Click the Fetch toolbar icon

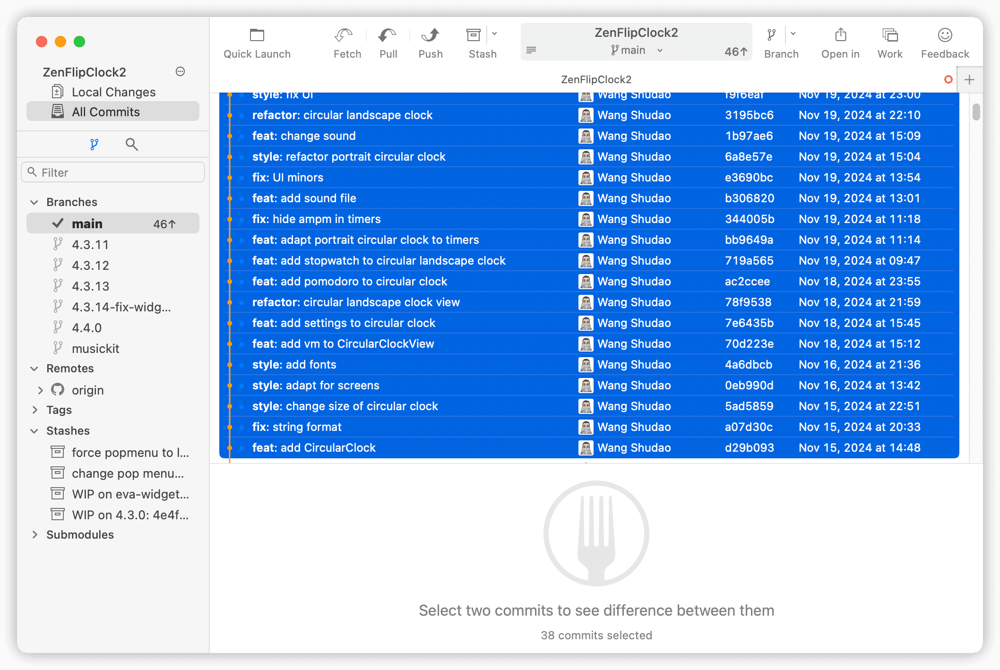click(344, 35)
